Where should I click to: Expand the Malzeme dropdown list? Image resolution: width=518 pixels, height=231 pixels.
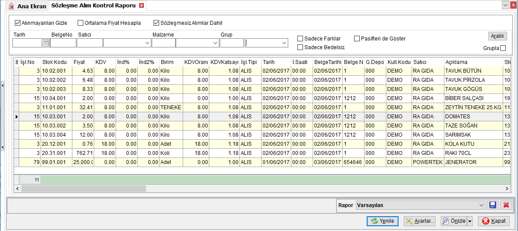[x=215, y=43]
